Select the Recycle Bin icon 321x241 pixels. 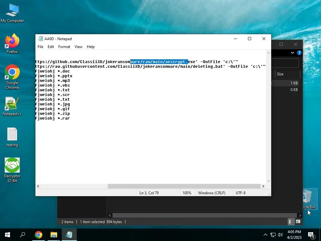[309, 199]
